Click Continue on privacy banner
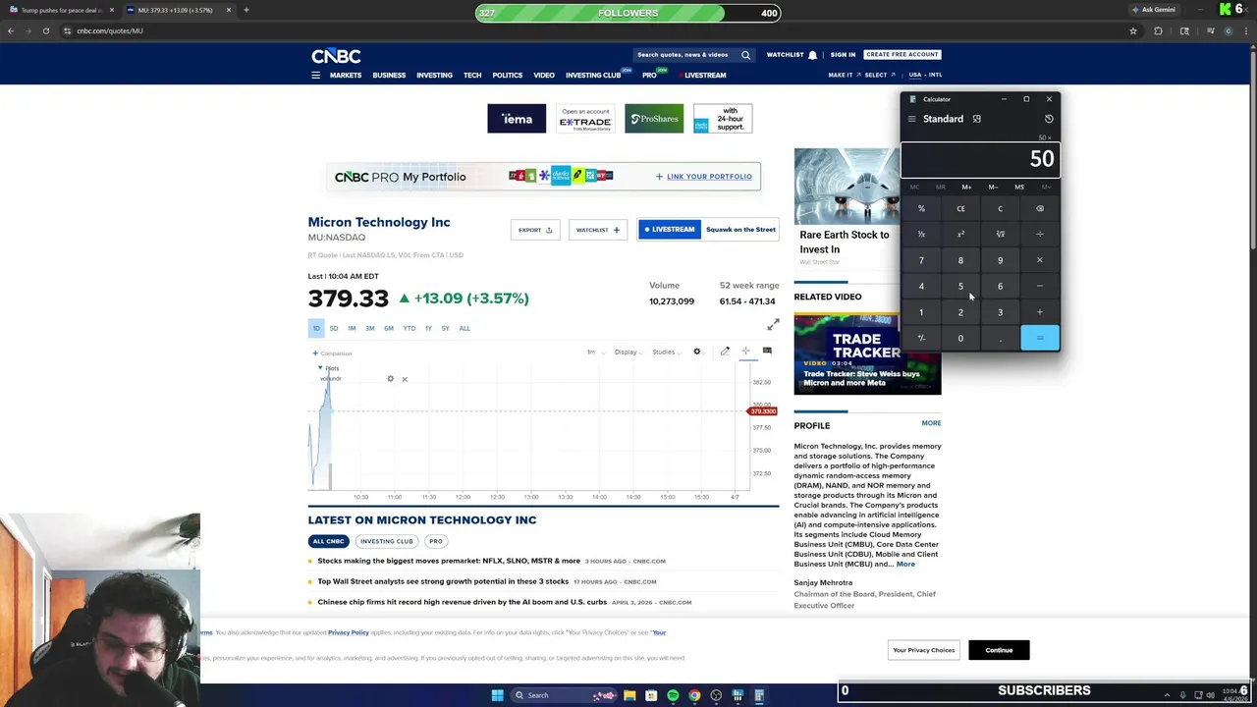 (x=999, y=650)
